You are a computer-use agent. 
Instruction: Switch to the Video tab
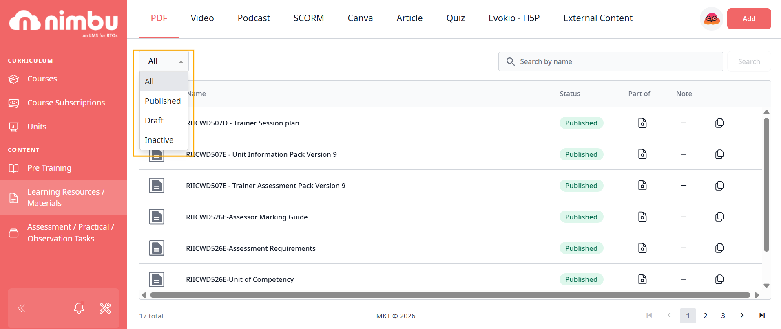[202, 18]
